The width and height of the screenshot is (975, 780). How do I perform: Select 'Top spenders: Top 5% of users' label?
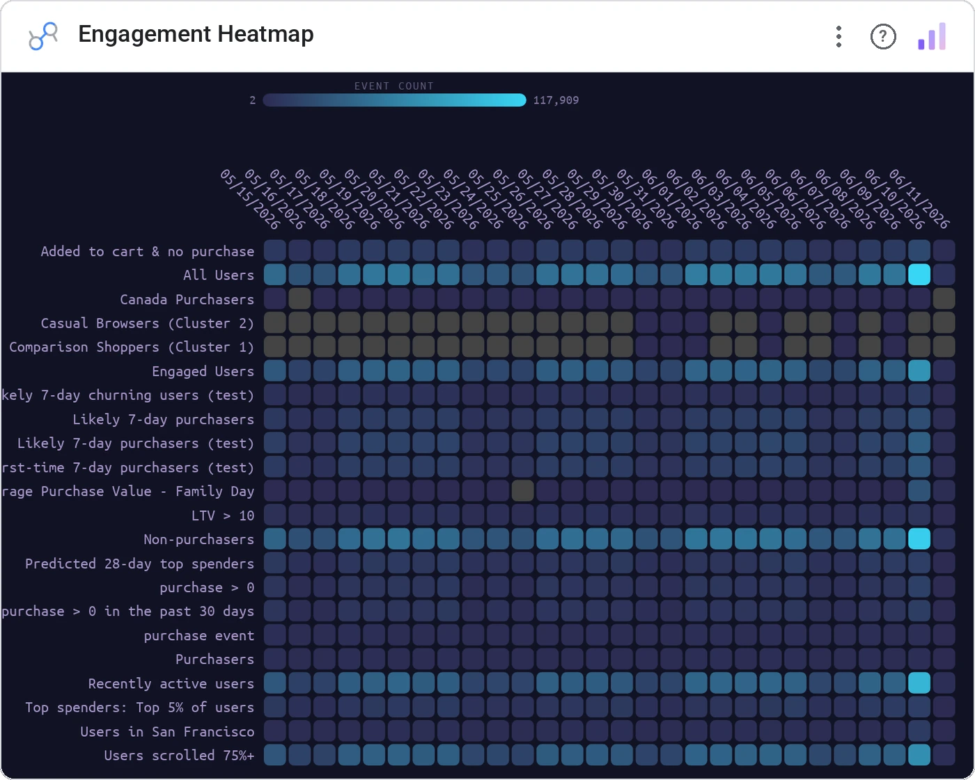click(x=140, y=707)
